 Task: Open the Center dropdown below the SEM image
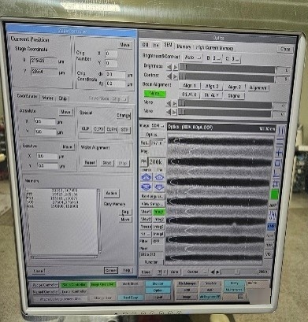click(x=196, y=272)
